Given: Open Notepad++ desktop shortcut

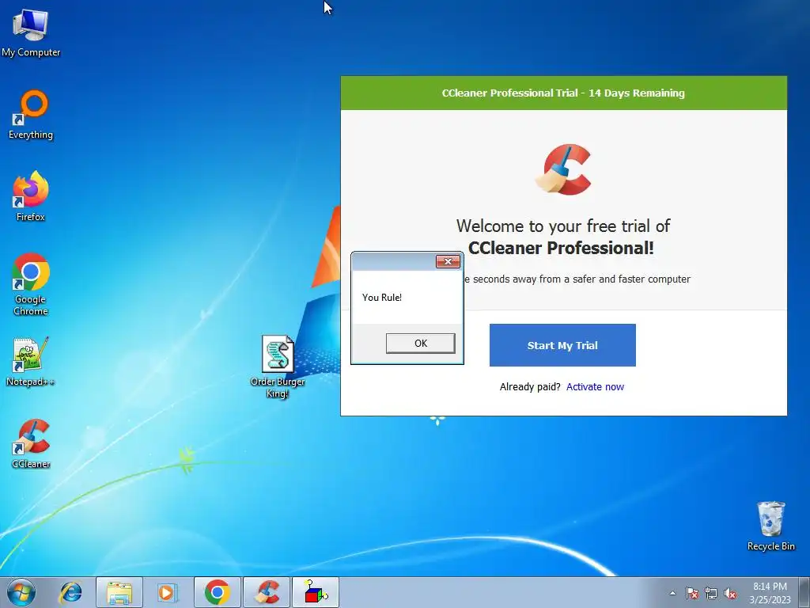Looking at the screenshot, I should click(31, 362).
